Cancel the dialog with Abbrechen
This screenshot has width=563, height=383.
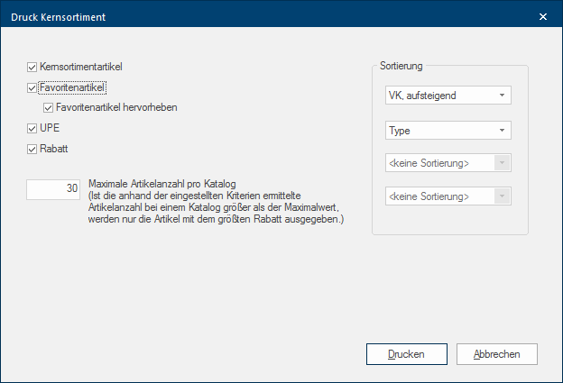[x=497, y=354]
